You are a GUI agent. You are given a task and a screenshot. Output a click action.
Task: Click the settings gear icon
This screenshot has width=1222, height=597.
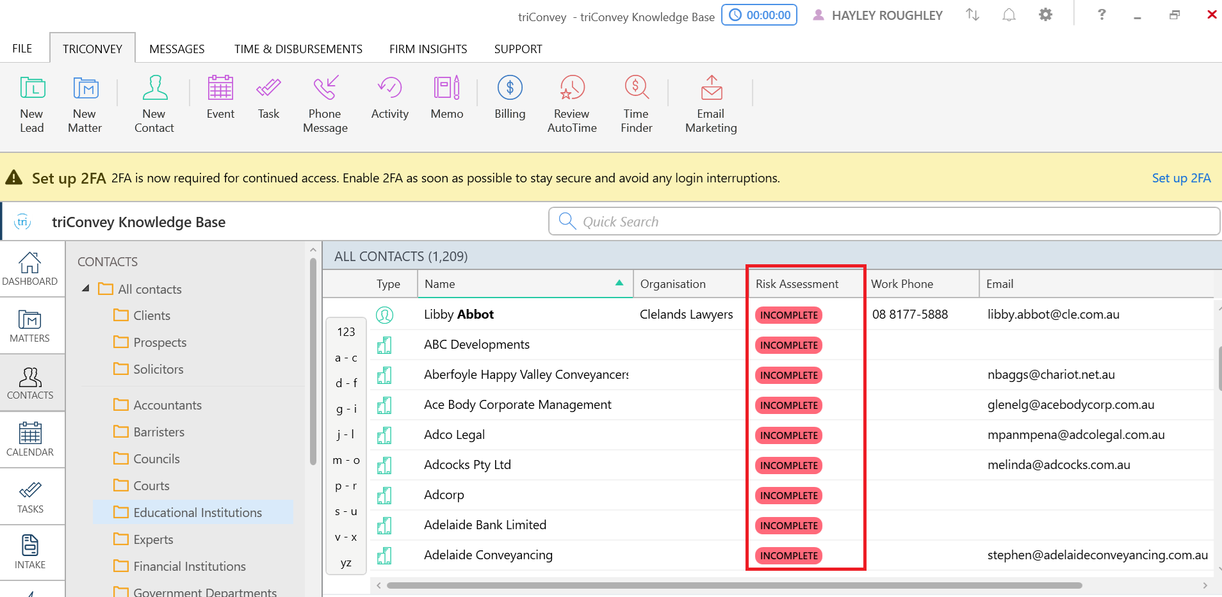pyautogui.click(x=1045, y=15)
